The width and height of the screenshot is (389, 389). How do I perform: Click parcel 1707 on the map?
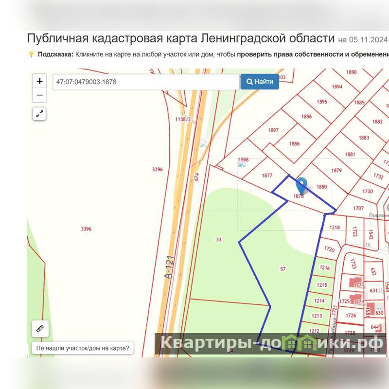pos(358,208)
